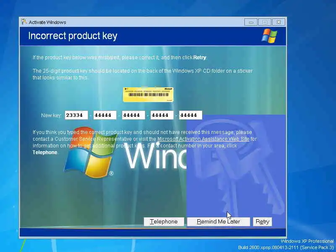The height and width of the screenshot is (252, 336).
Task: Select the third product key field
Action: click(x=133, y=115)
